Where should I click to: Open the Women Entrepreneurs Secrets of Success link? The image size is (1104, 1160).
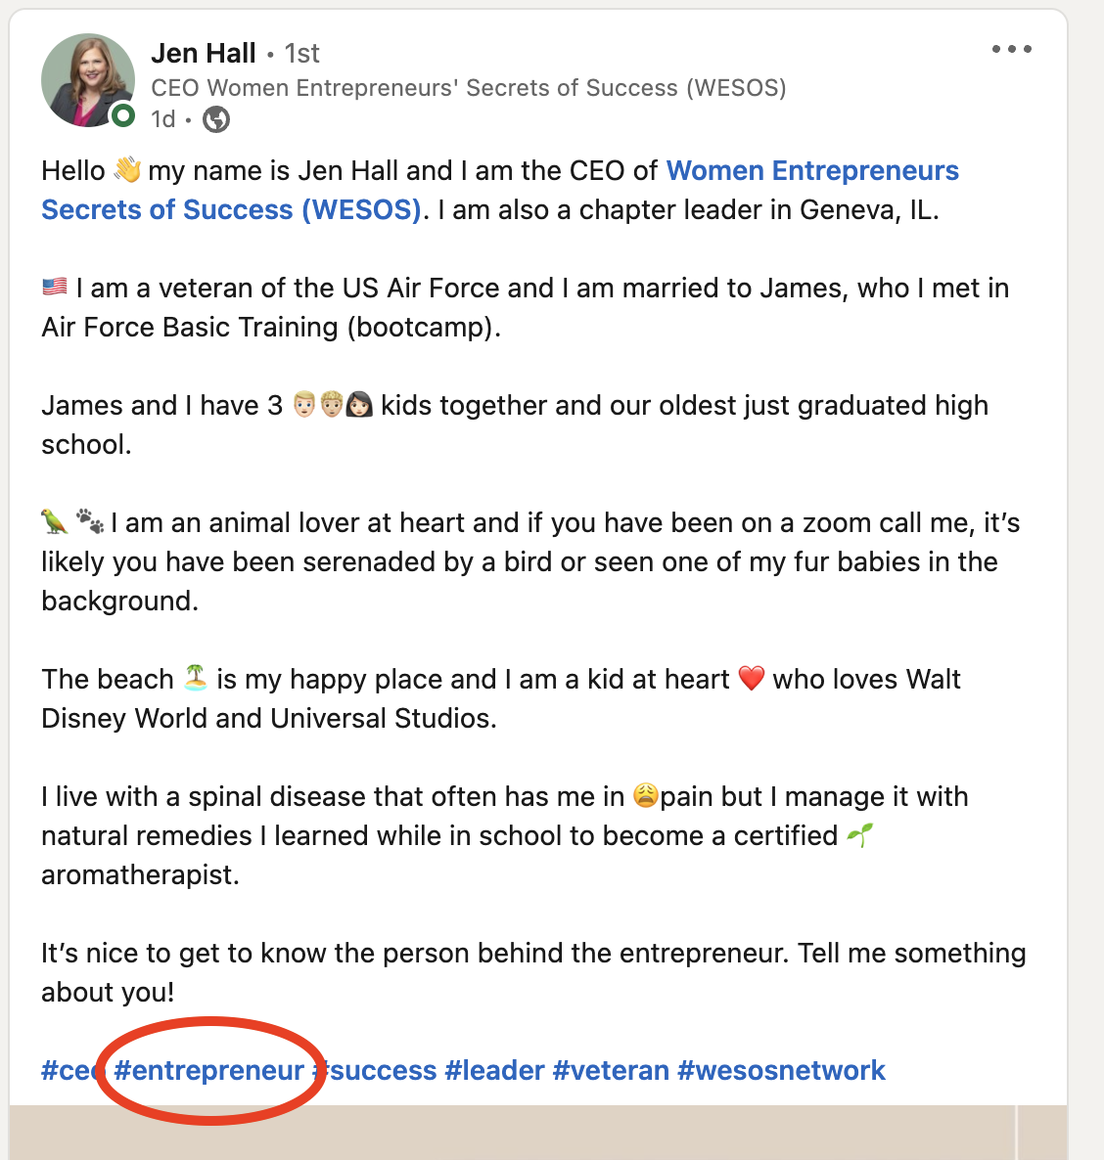(500, 190)
